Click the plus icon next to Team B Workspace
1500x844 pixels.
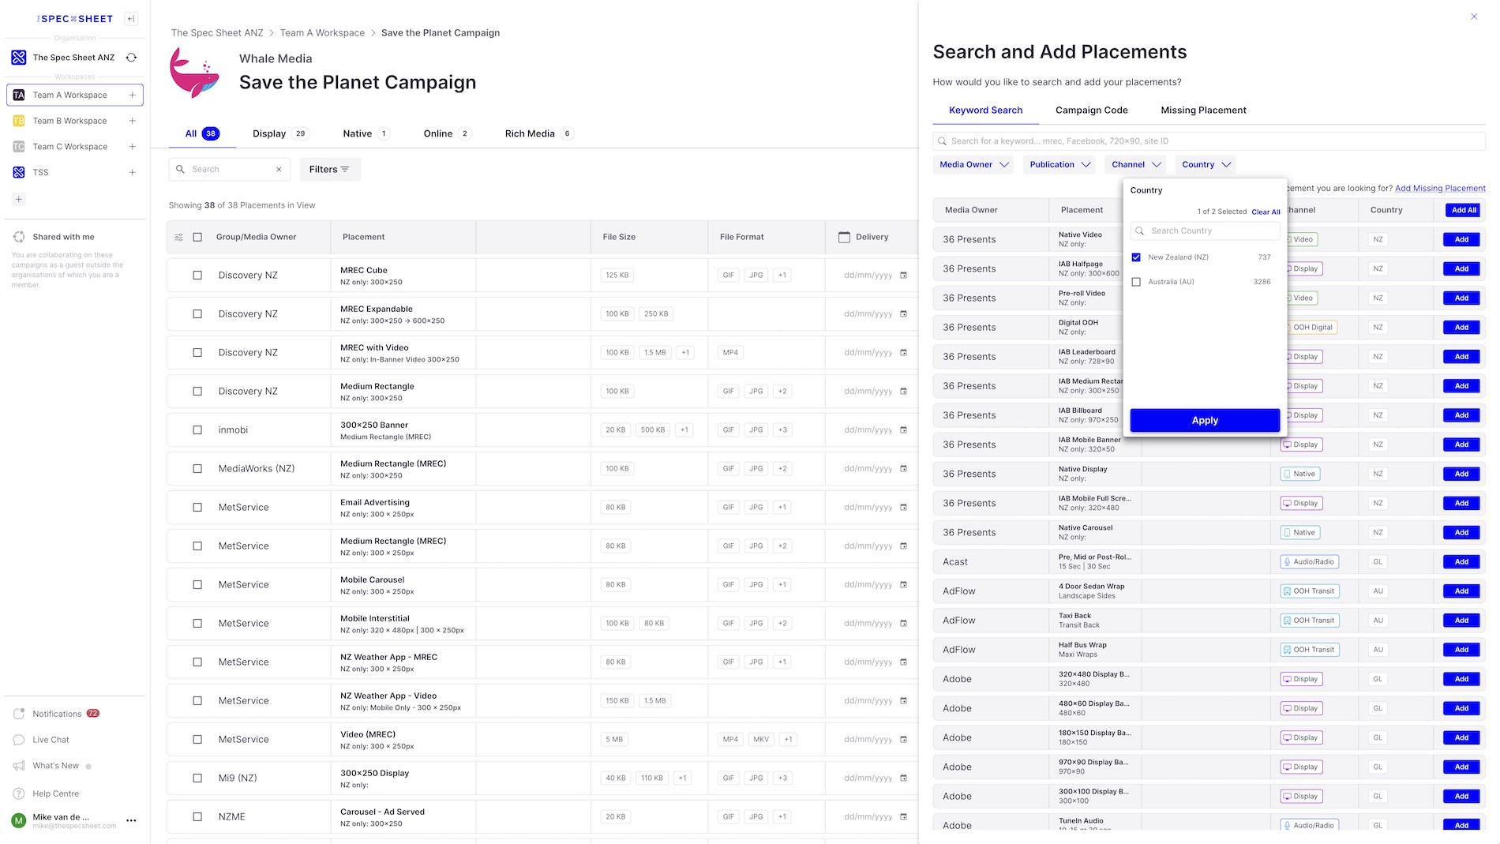tap(132, 121)
